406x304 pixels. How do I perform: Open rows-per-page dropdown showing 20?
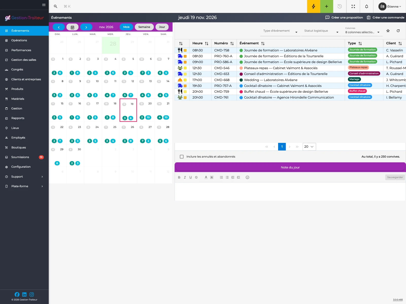(x=309, y=147)
